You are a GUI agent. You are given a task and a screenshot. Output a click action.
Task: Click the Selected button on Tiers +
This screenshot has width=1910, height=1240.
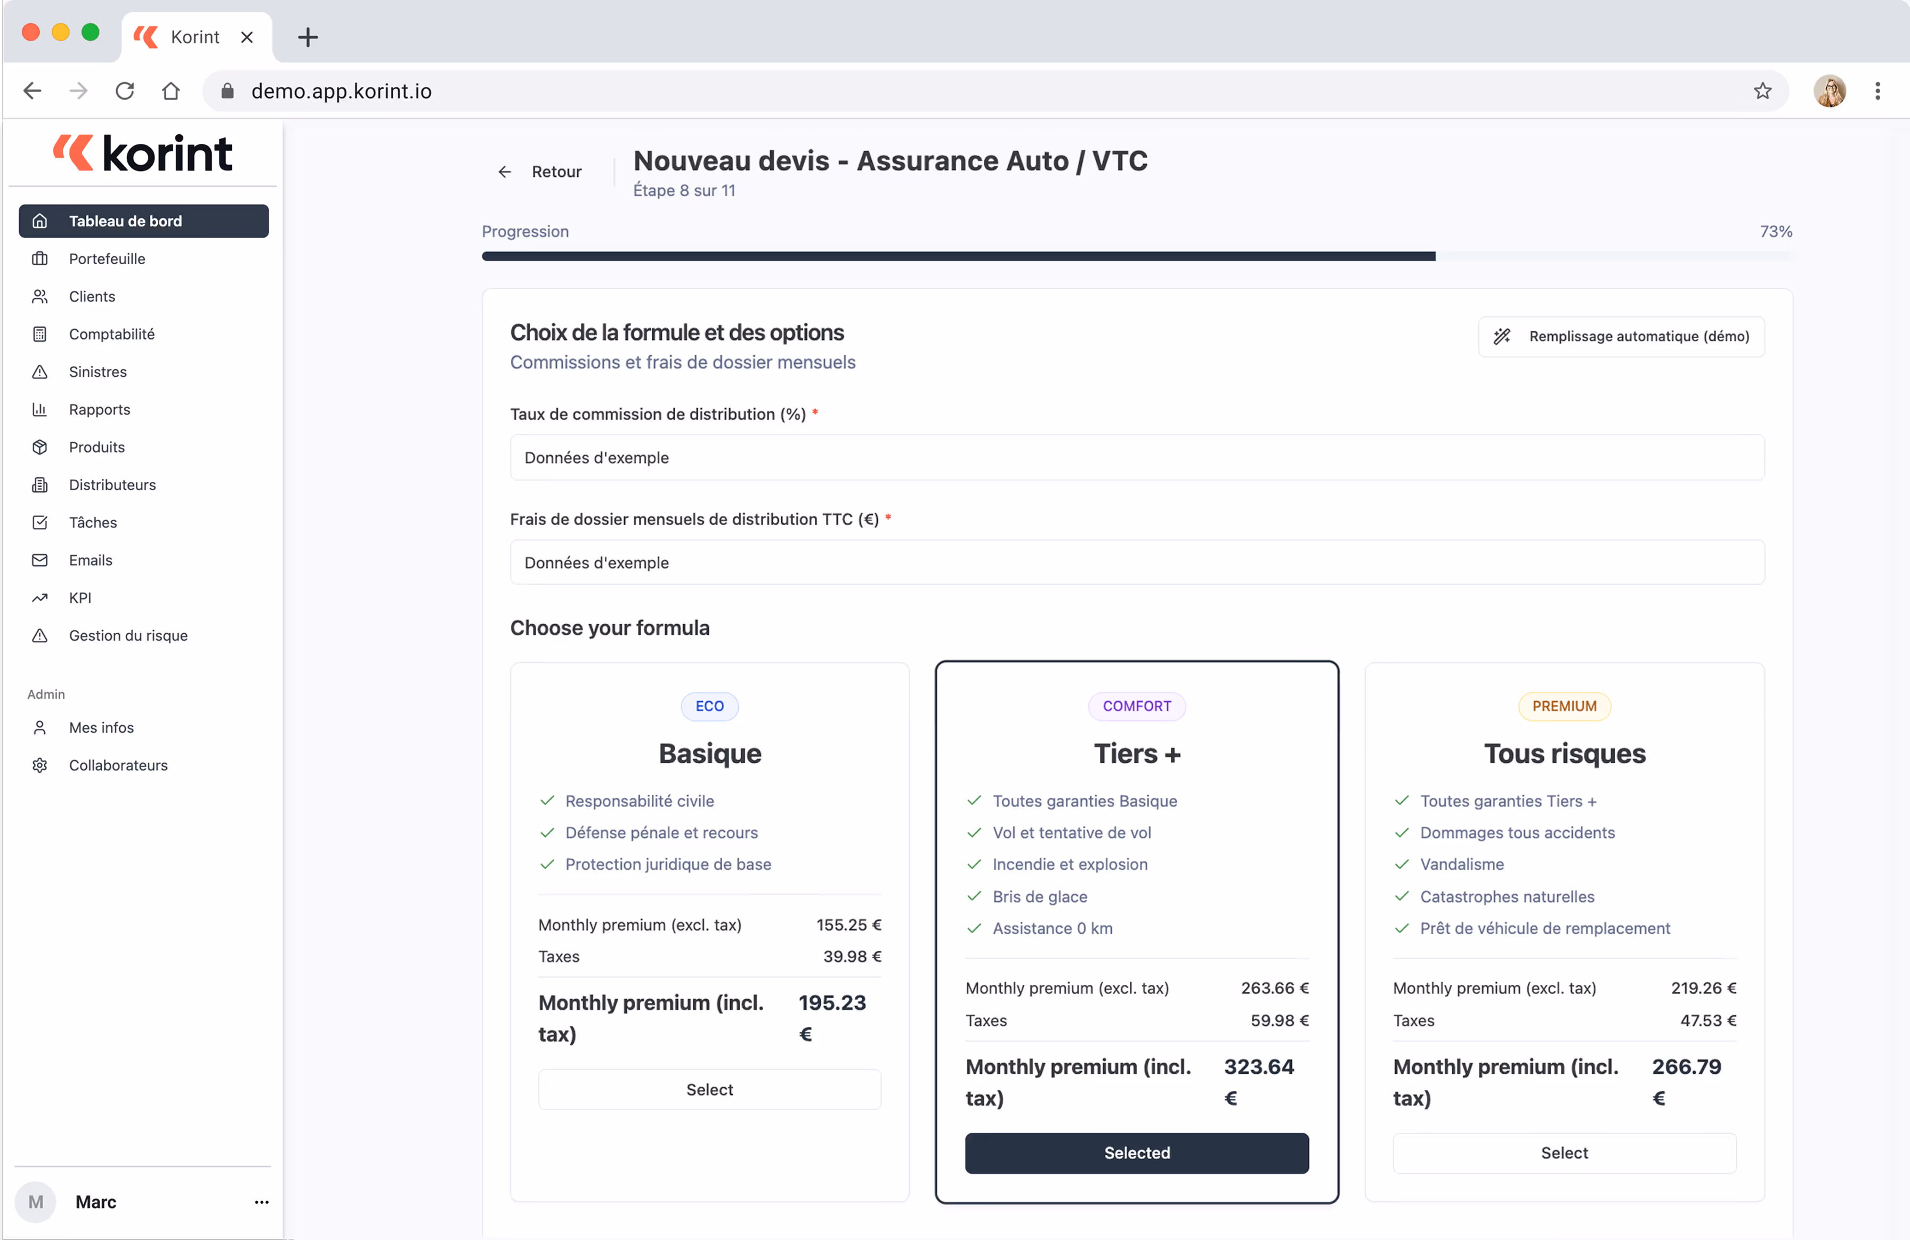click(x=1136, y=1153)
